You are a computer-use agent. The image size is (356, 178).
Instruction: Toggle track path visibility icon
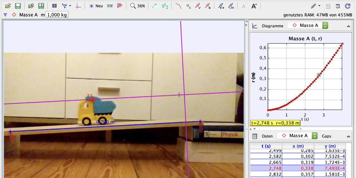178,6
